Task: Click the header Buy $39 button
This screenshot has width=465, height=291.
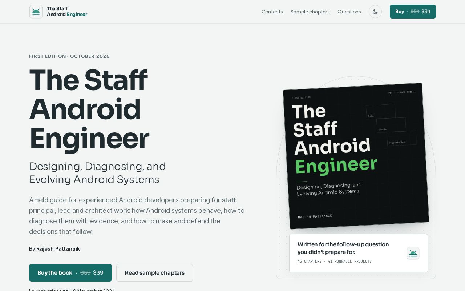Action: 413,12
